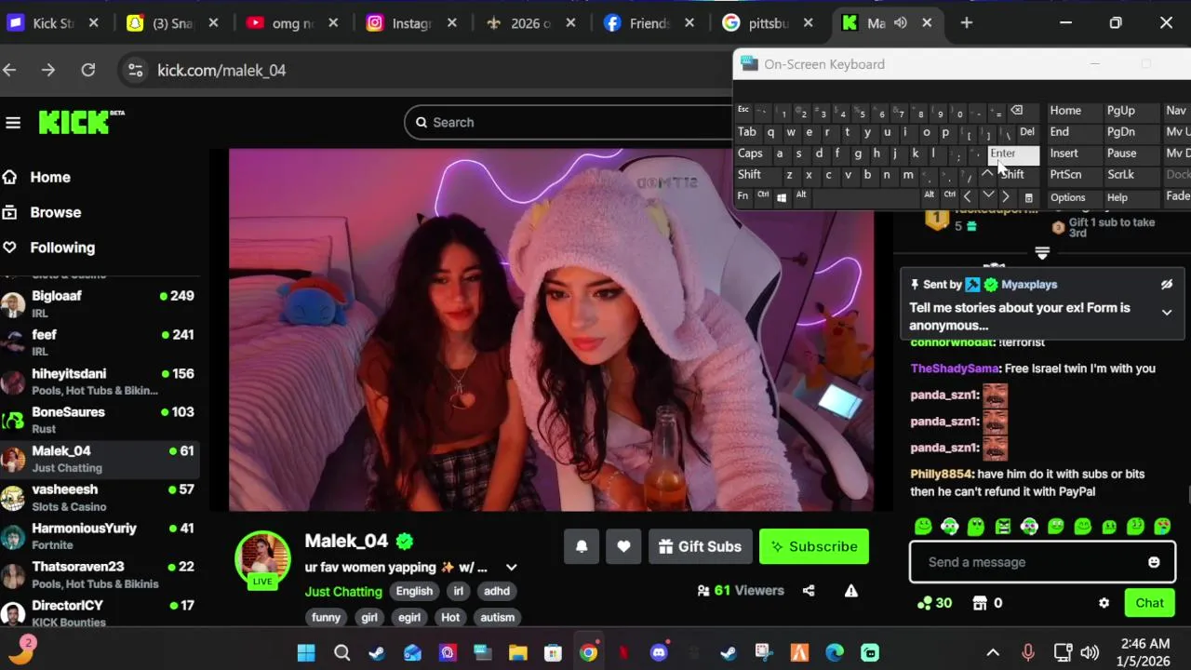The width and height of the screenshot is (1191, 670).
Task: Toggle Caps key on On-Screen Keyboard
Action: [x=750, y=154]
